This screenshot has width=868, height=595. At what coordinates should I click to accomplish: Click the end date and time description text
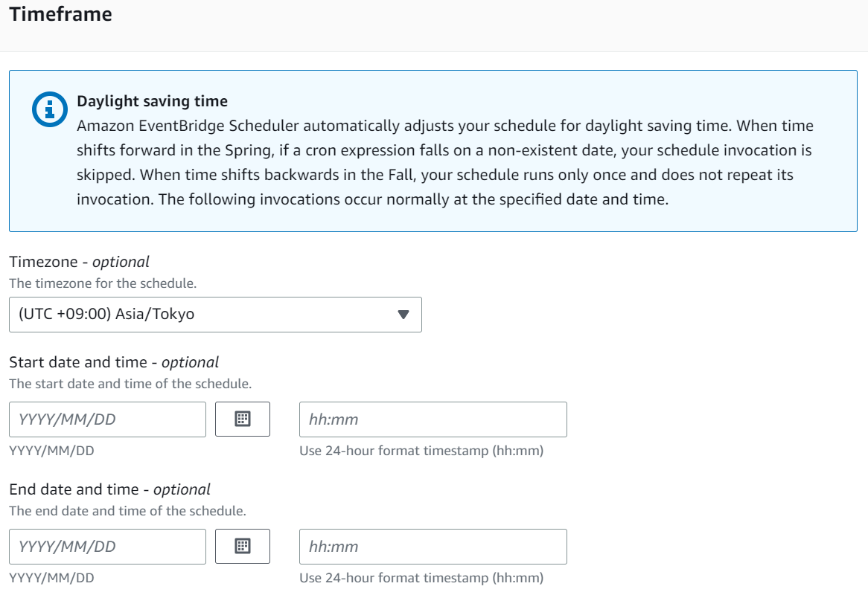pos(127,511)
